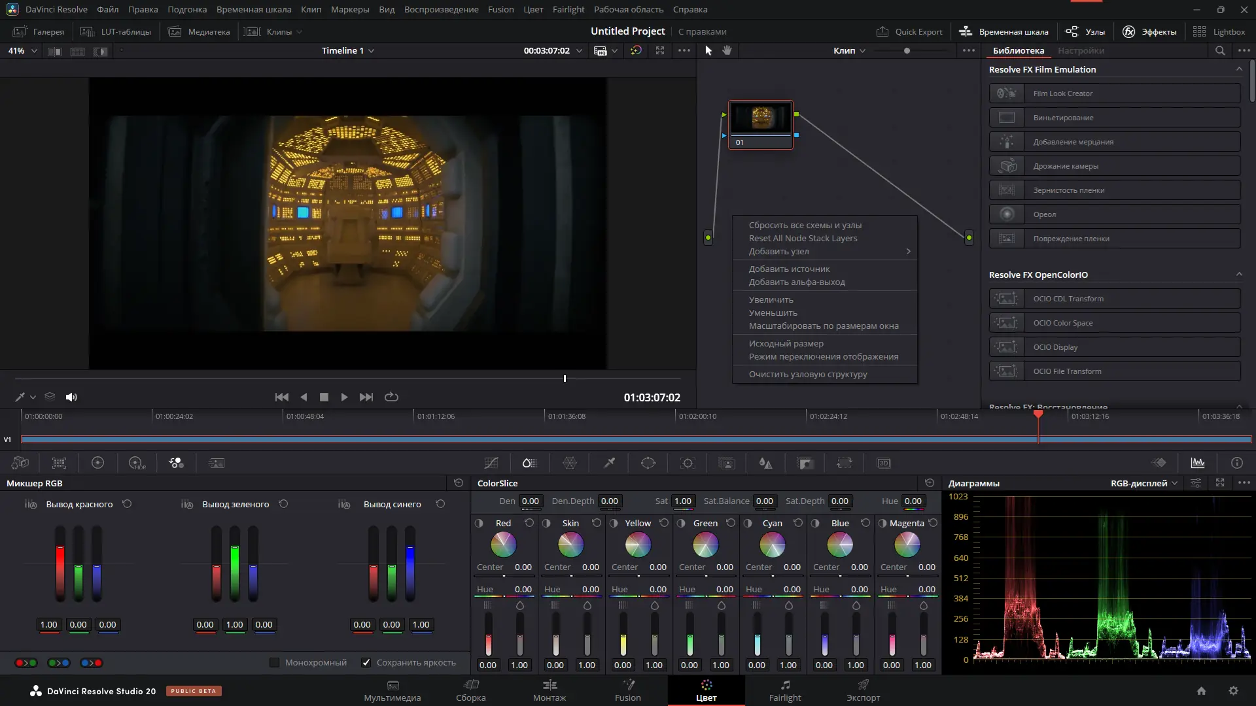Open the Power Window palette icon
The width and height of the screenshot is (1256, 706).
[648, 463]
